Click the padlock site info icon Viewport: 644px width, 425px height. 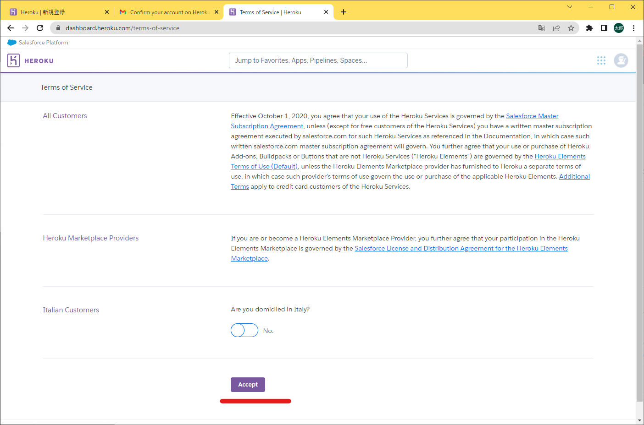point(58,28)
